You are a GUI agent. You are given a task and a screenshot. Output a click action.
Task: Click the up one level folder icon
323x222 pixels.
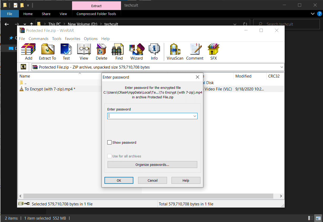pos(23,67)
